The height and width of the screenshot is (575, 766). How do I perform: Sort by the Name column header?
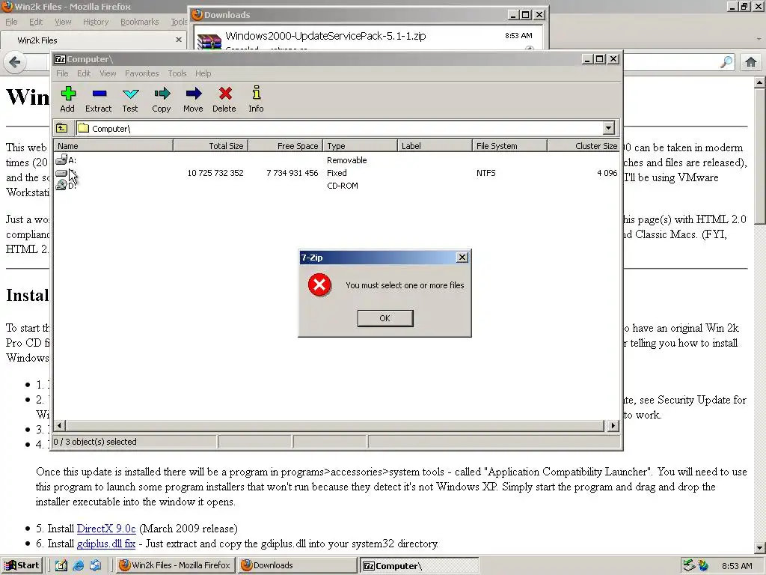pyautogui.click(x=114, y=146)
